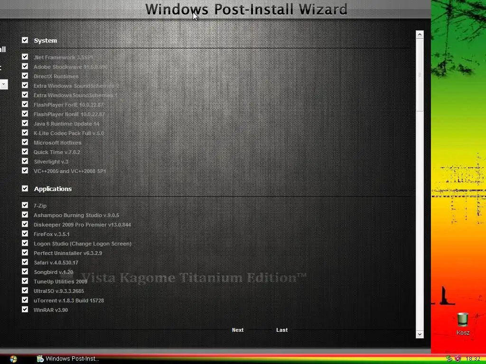Screen dimensions: 486x364
Task: Toggle VC++2005 and VC++2008 SP1 checkbox
Action: point(25,171)
